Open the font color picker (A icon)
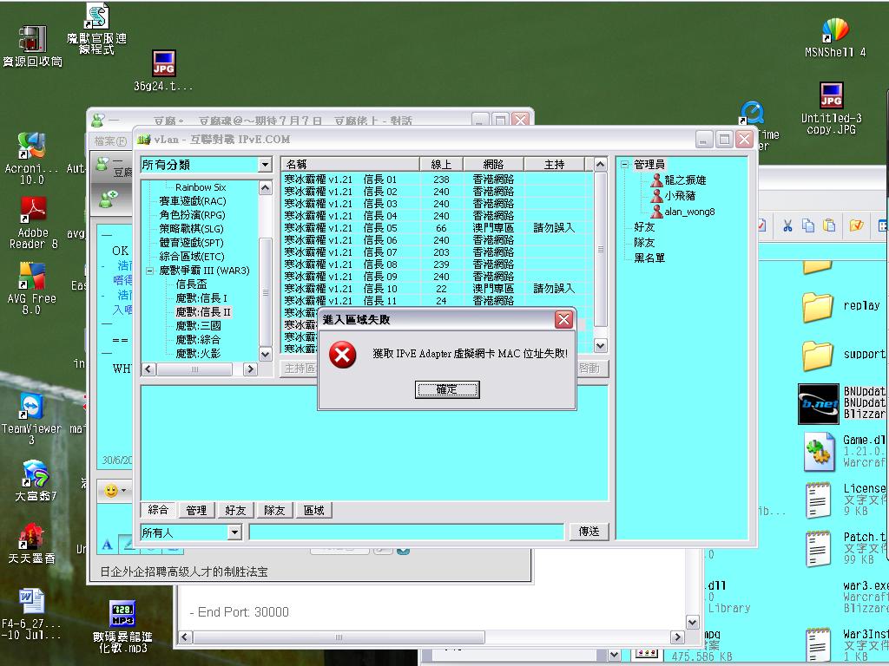 point(106,545)
